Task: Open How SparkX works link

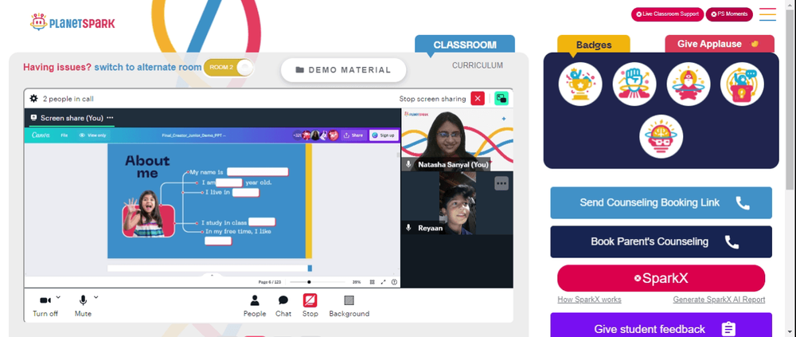Action: [589, 300]
